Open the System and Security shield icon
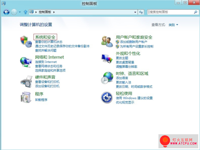Image resolution: width=200 pixels, height=150 pixels. pyautogui.click(x=26, y=41)
